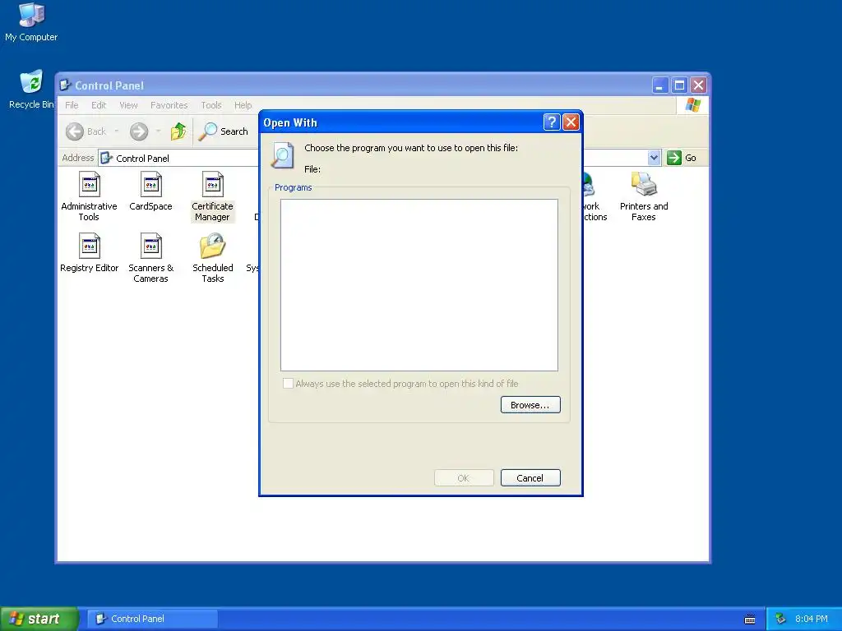The width and height of the screenshot is (842, 631).
Task: Click the Up folder toolbar icon
Action: [178, 131]
